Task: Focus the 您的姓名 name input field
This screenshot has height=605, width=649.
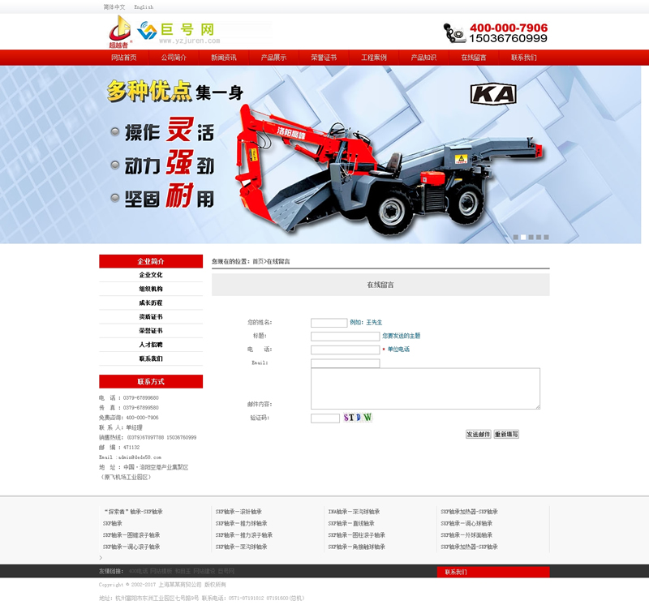Action: [x=329, y=323]
